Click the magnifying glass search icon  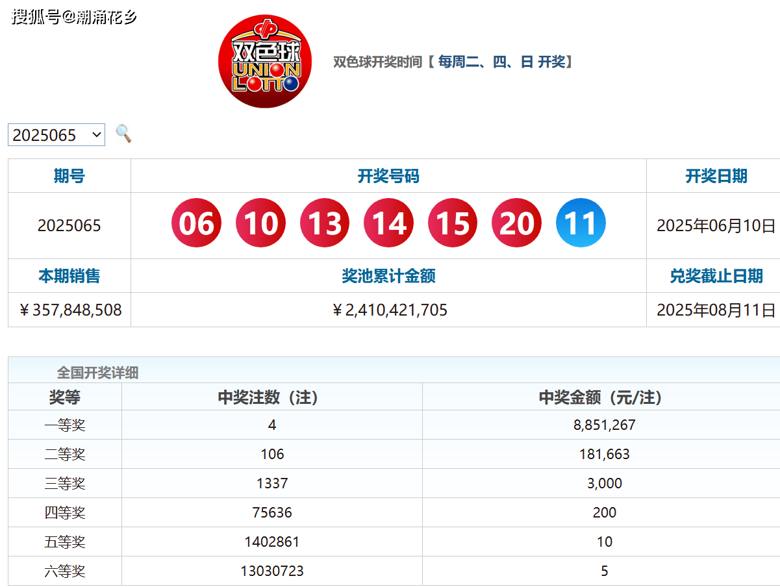[123, 134]
